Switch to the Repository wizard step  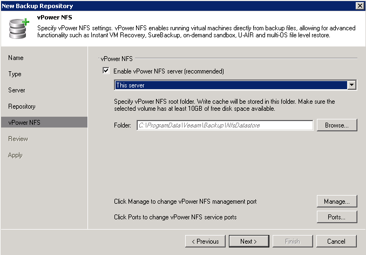coord(22,106)
